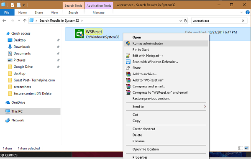Open Guest Post- Techalpine.com folder
The height and width of the screenshot is (159, 251).
(34, 80)
